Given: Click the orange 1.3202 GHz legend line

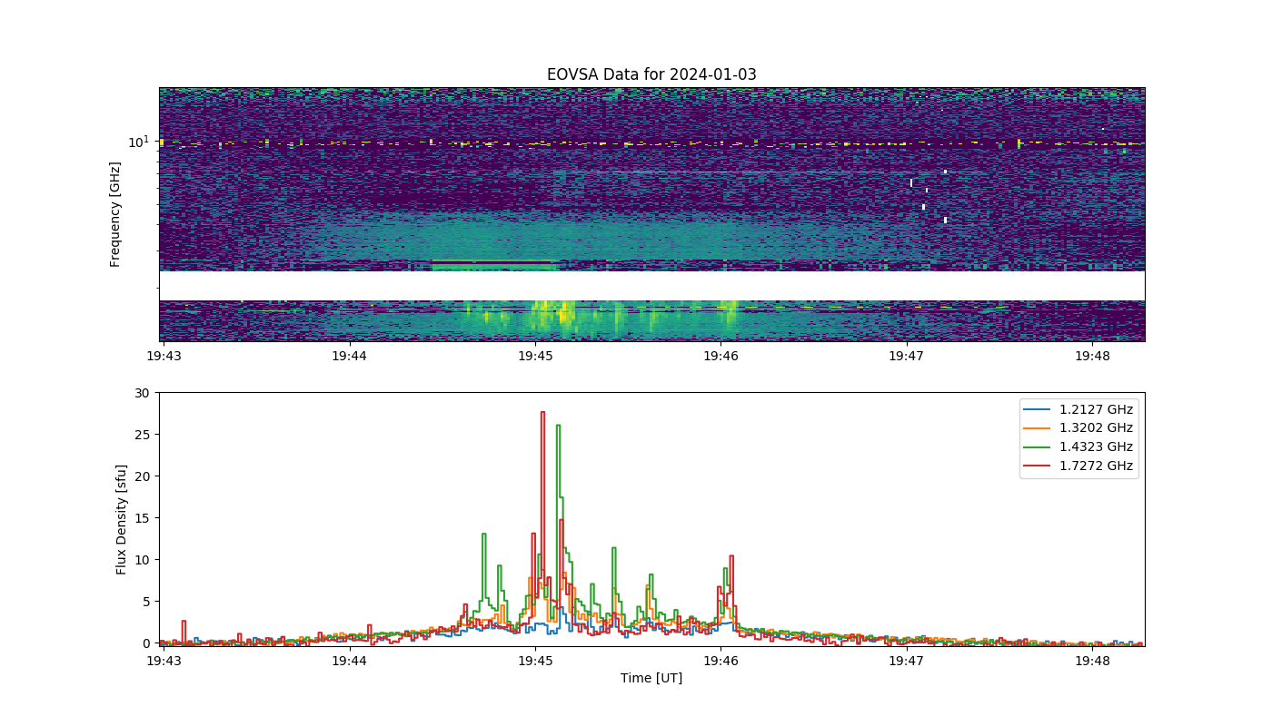Looking at the screenshot, I should [x=1038, y=428].
